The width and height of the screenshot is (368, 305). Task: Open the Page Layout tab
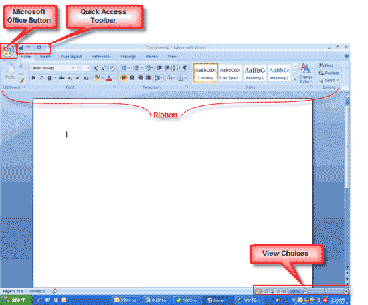71,57
